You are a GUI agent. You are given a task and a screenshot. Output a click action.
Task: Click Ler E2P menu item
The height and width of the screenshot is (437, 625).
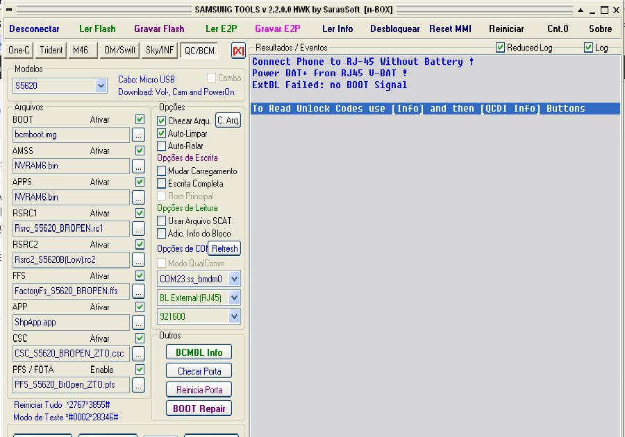tap(222, 28)
